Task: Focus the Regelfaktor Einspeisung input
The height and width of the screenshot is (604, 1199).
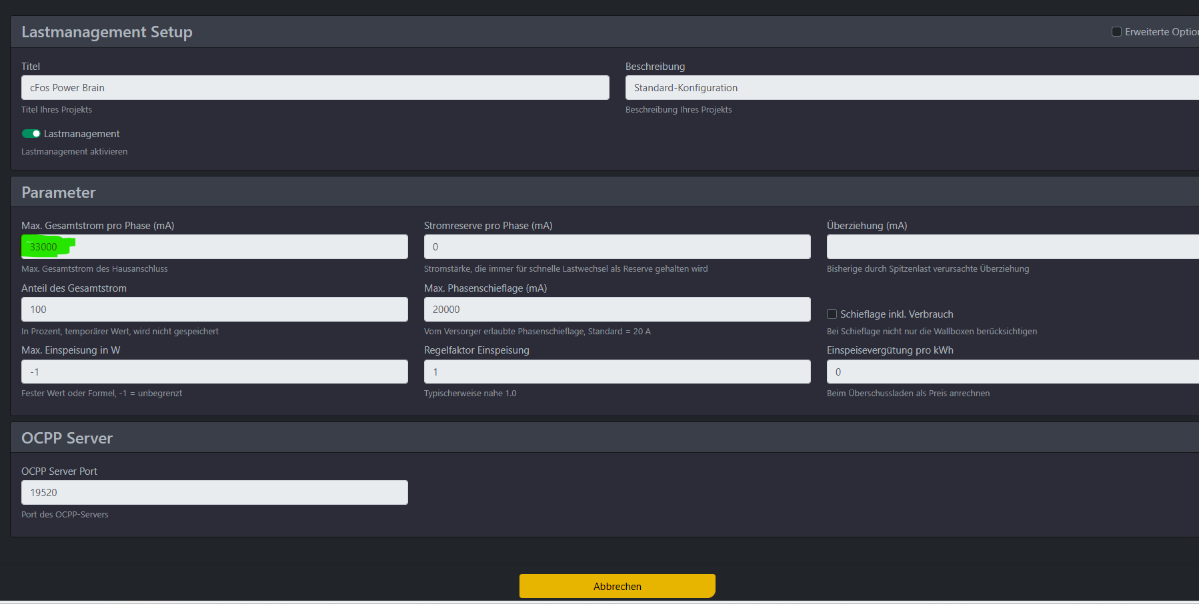Action: [617, 372]
